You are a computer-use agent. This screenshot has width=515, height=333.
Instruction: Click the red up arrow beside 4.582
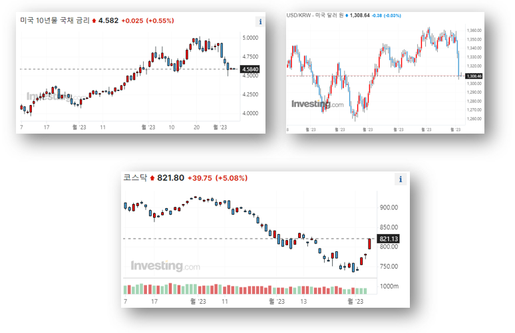tap(93, 21)
